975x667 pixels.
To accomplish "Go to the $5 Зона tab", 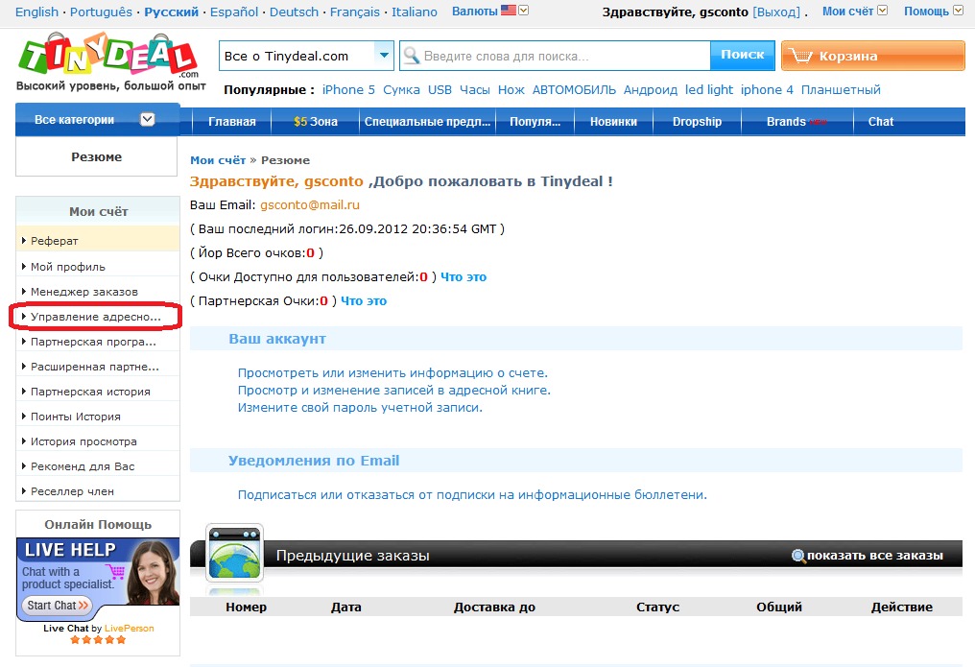I will point(316,122).
